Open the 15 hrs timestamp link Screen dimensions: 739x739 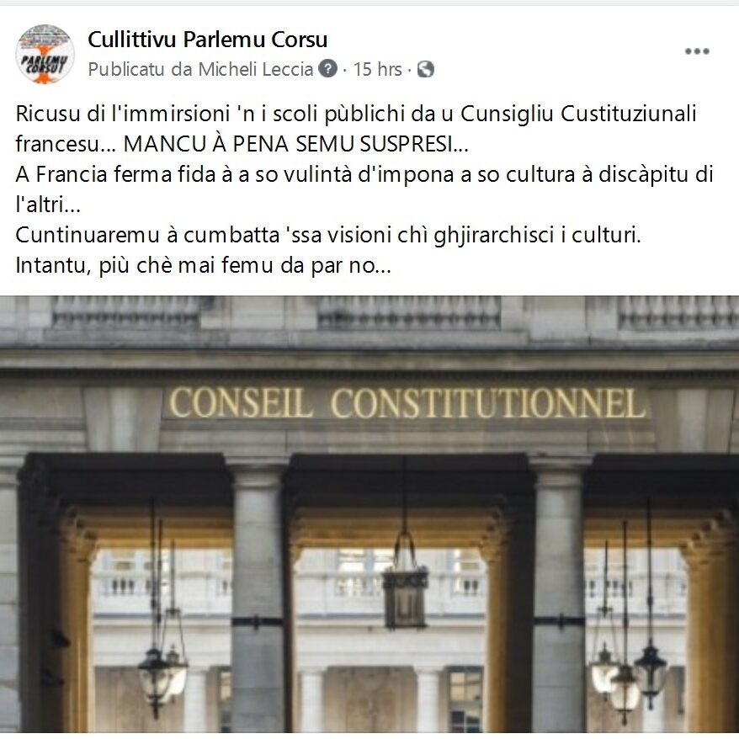click(378, 69)
